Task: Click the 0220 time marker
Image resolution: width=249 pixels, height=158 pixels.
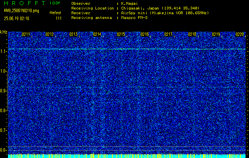Action: pyautogui.click(x=239, y=34)
